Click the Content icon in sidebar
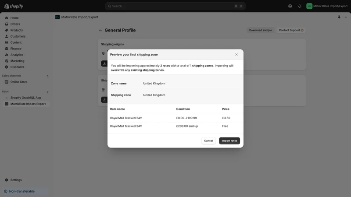 (7, 42)
